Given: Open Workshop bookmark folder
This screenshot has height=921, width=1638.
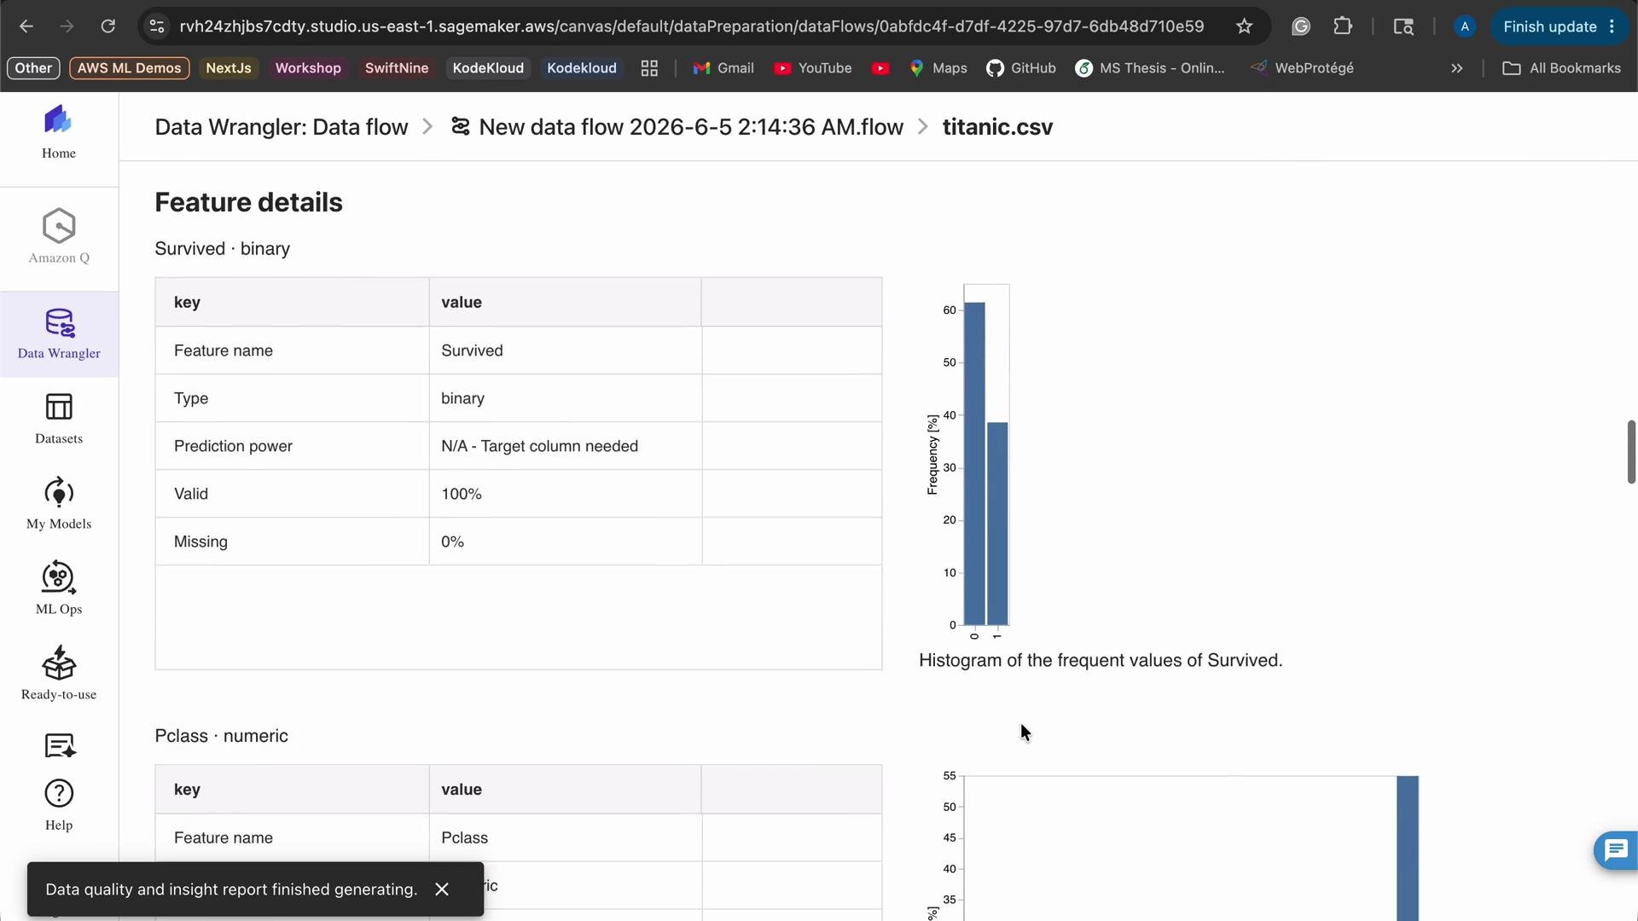Looking at the screenshot, I should tap(308, 68).
